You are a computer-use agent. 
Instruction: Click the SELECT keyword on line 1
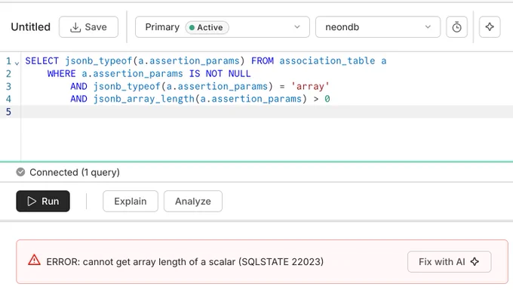[x=42, y=61]
